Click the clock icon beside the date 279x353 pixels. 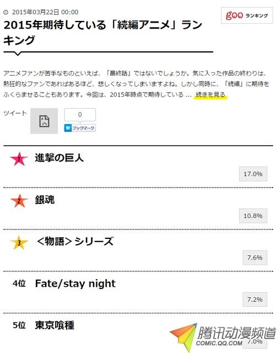coord(6,12)
